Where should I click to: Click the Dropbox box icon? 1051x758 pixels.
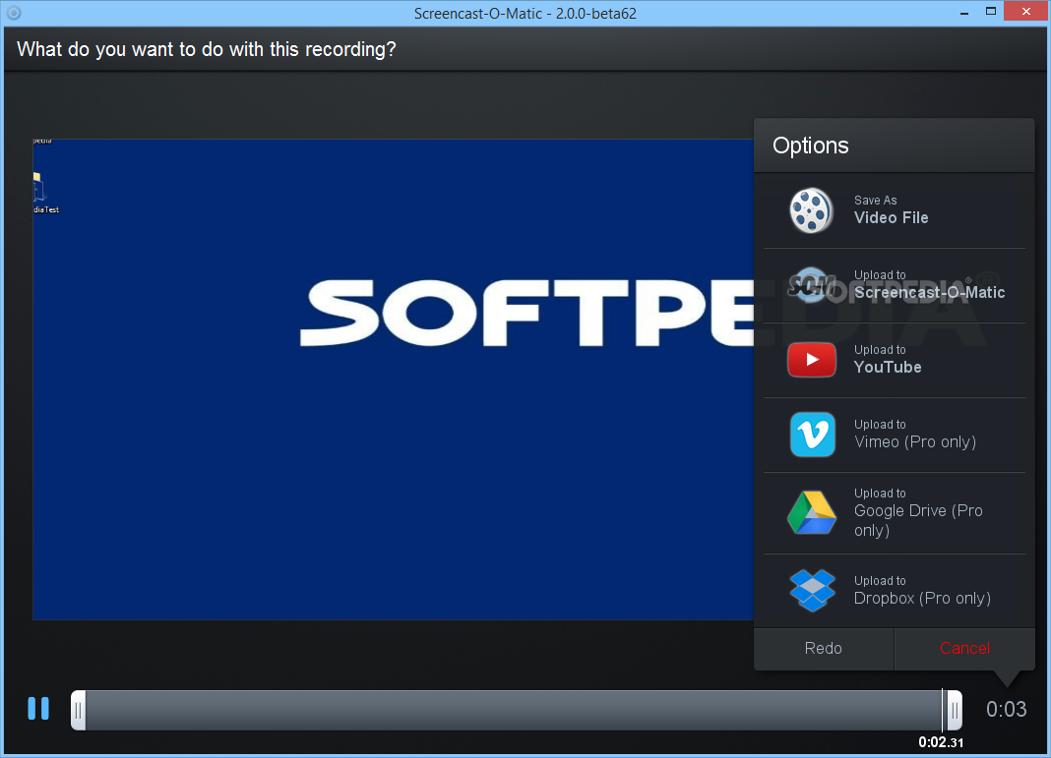click(x=813, y=590)
